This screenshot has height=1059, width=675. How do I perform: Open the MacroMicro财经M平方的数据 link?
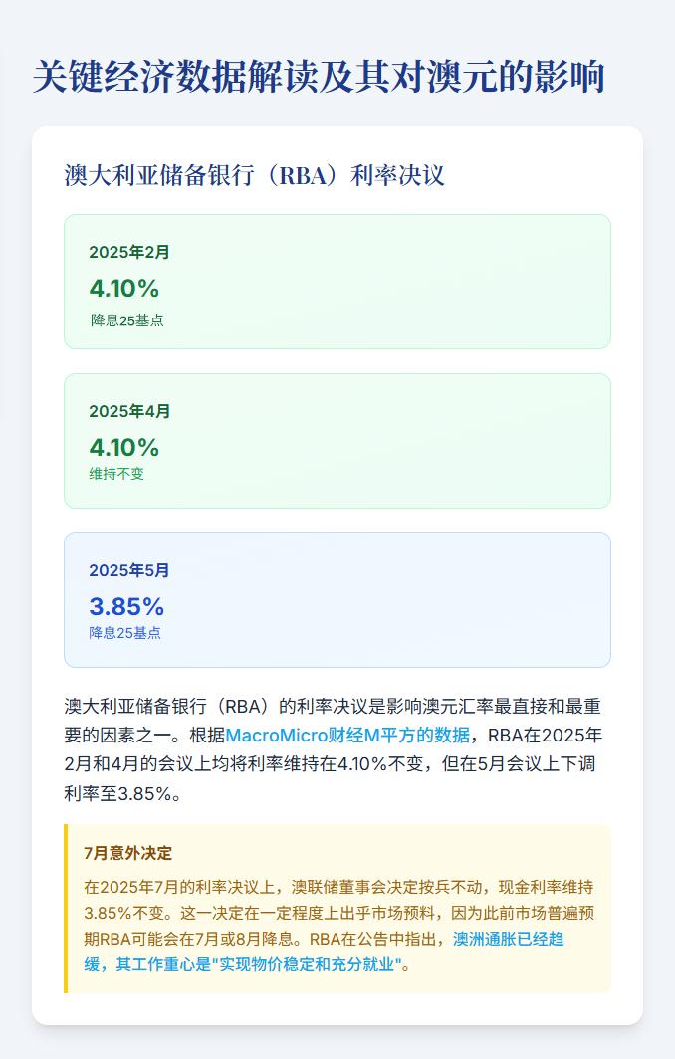point(347,735)
